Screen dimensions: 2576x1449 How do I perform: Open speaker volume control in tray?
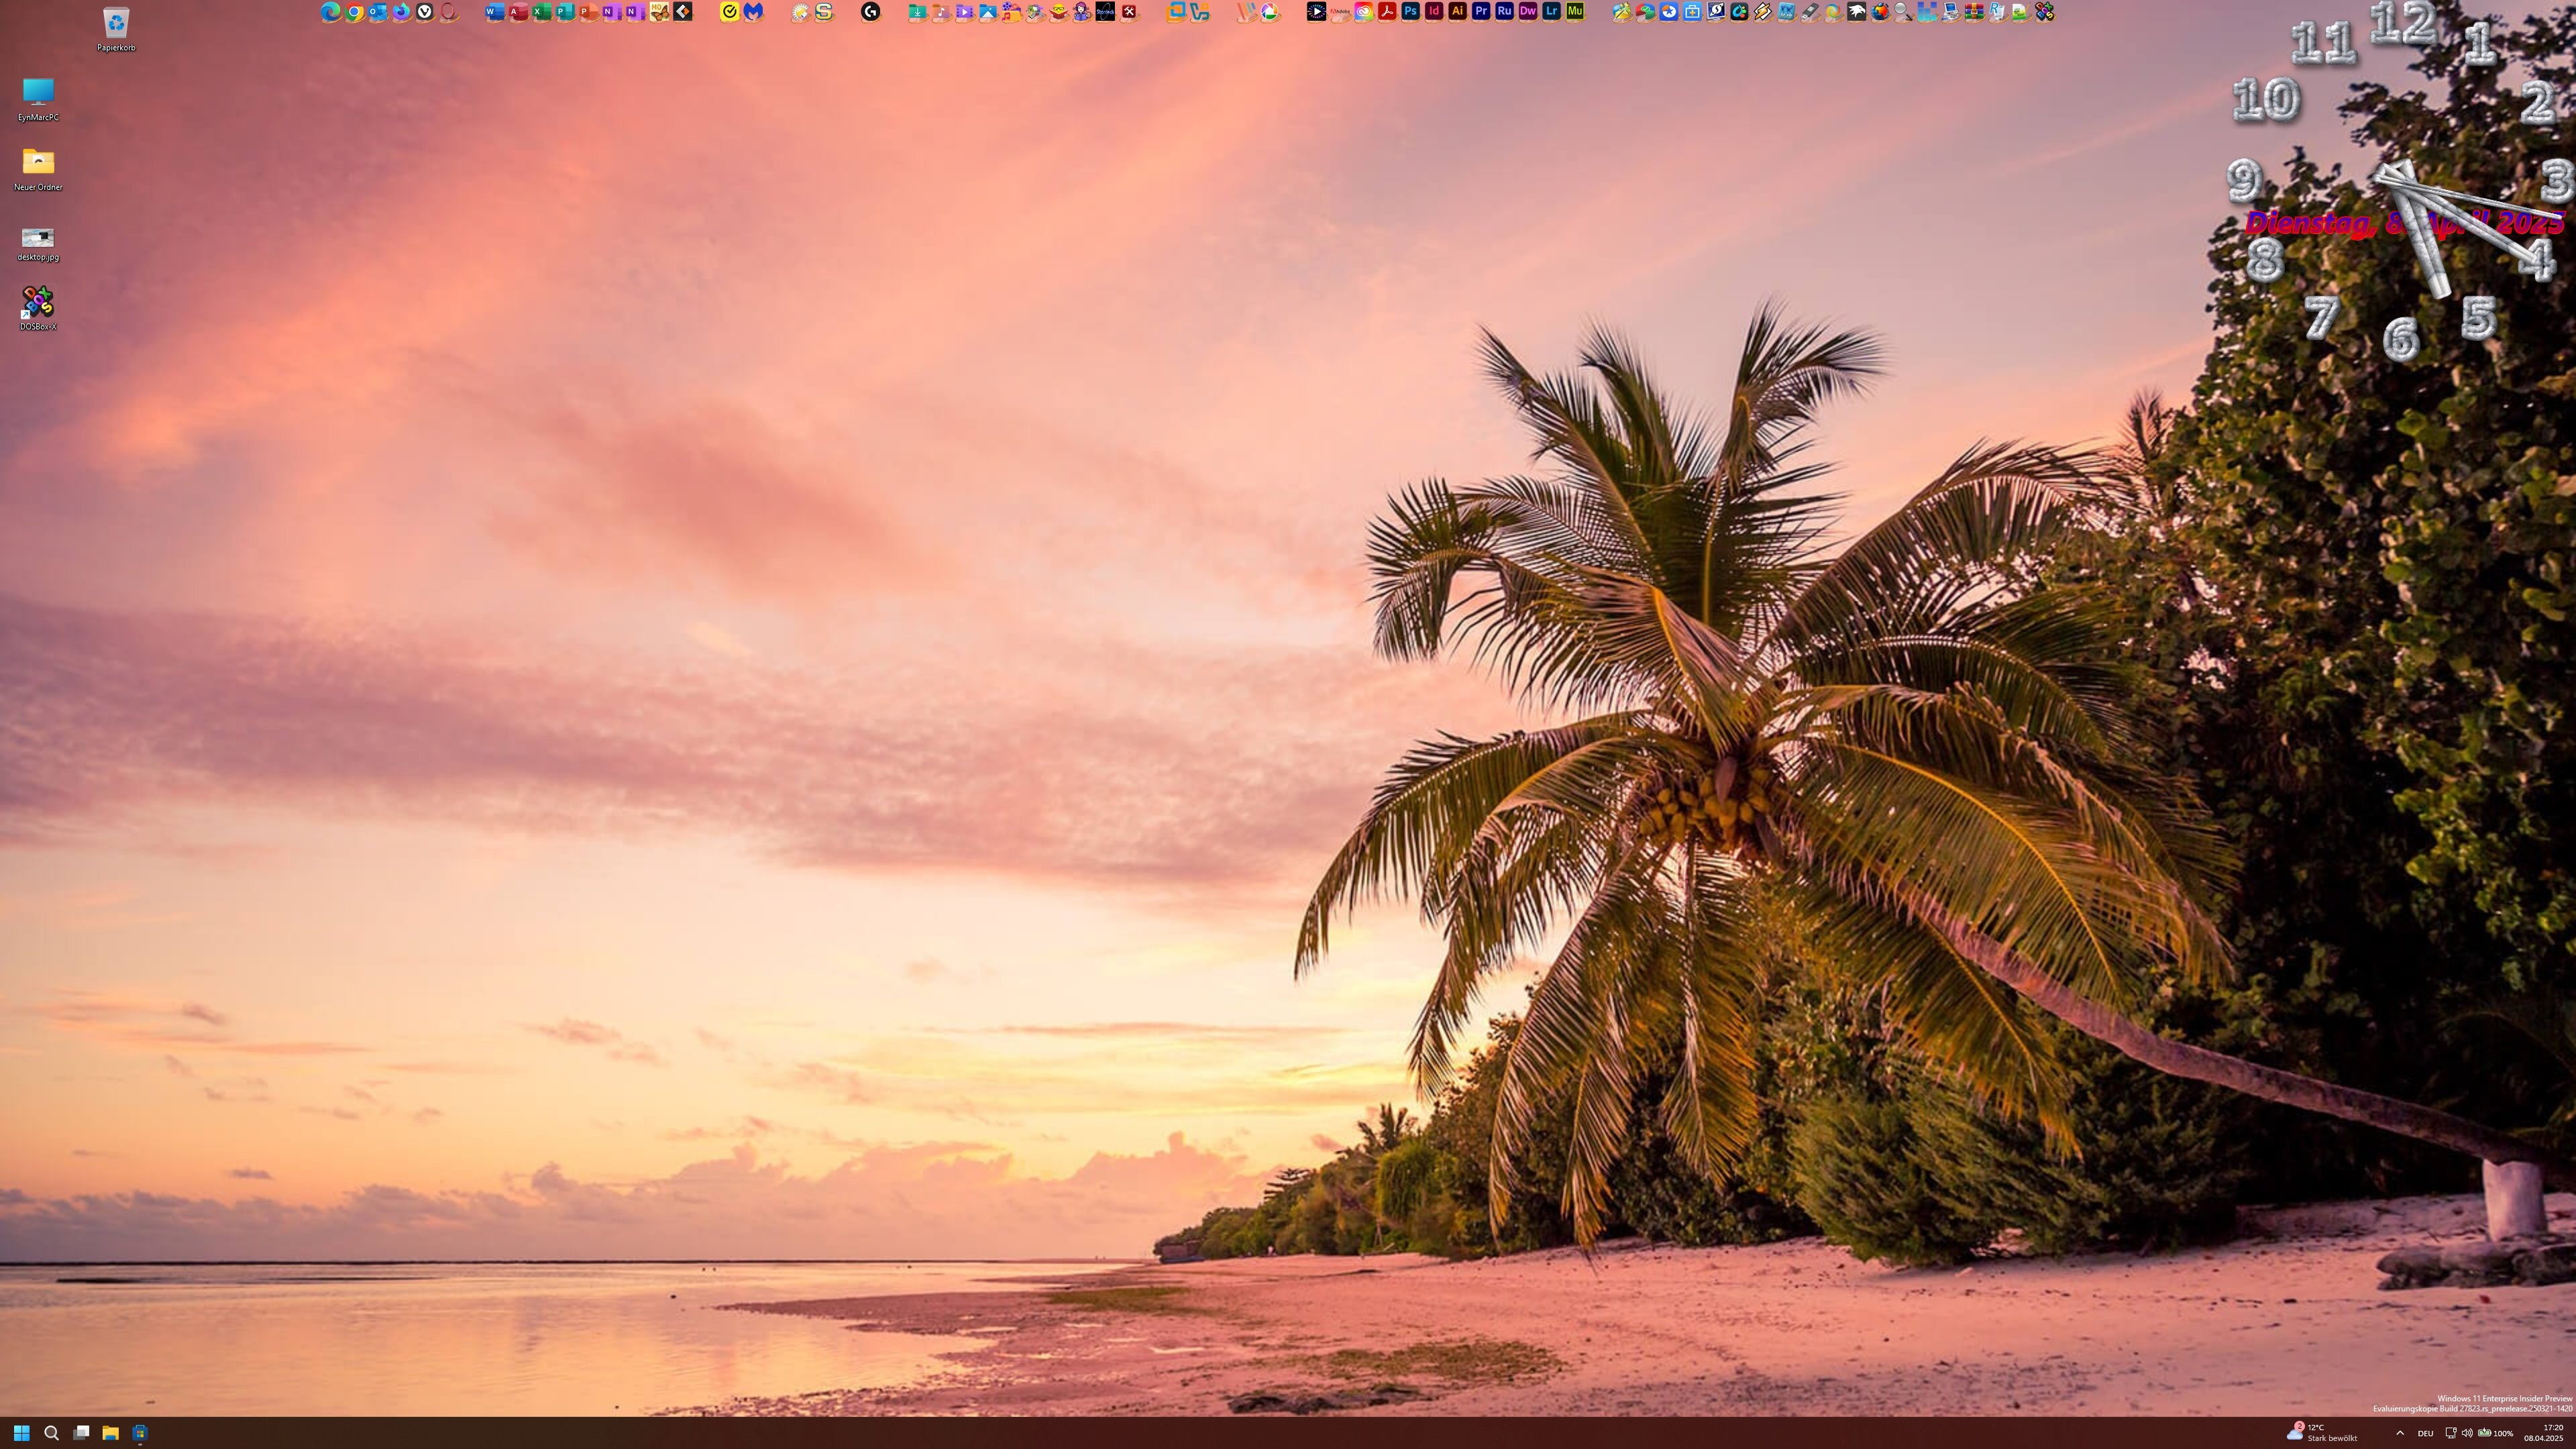pos(2467,1433)
